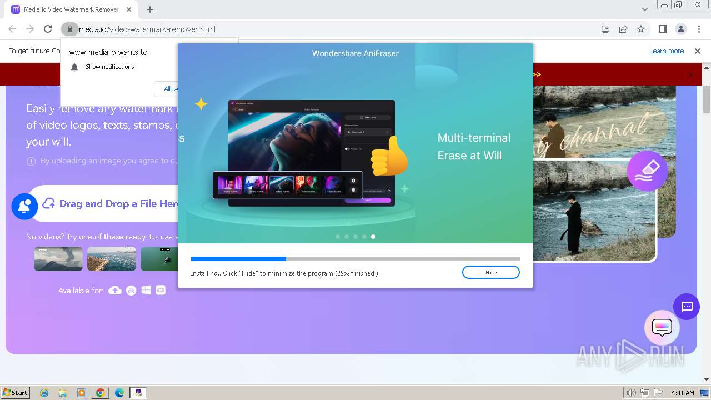This screenshot has width=711, height=400.
Task: Click the purple eraser badge icon
Action: [x=647, y=171]
